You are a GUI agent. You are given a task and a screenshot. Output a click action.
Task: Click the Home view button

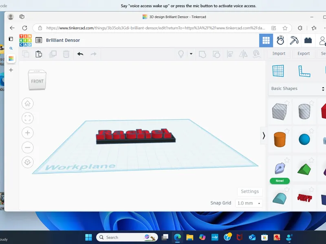27,104
